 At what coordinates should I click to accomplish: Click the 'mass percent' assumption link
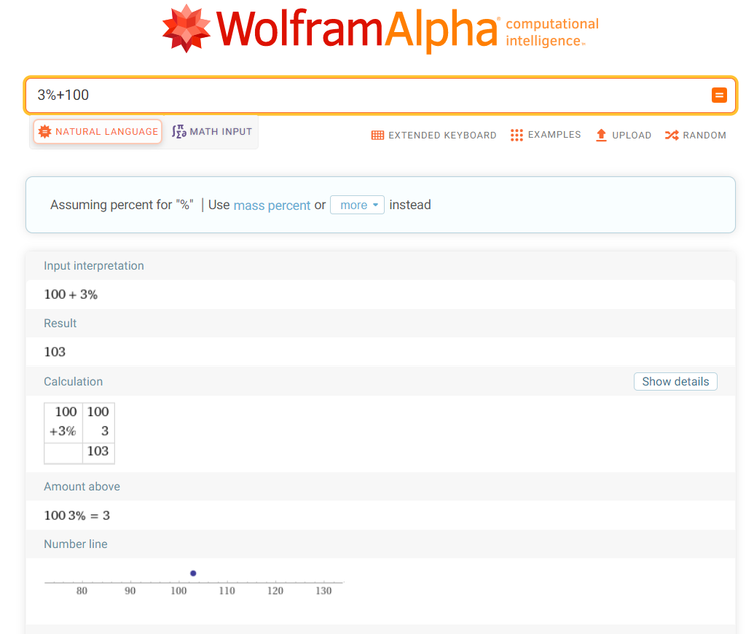pos(272,206)
